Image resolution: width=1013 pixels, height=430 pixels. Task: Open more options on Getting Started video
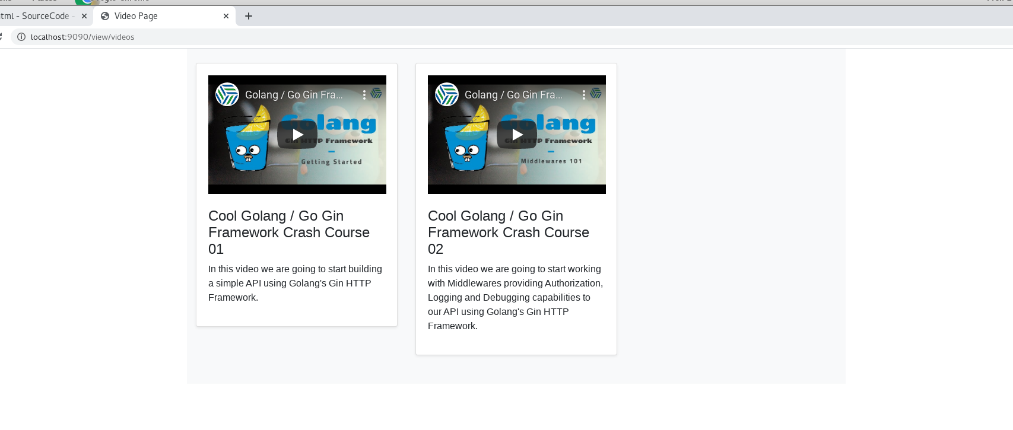[364, 94]
